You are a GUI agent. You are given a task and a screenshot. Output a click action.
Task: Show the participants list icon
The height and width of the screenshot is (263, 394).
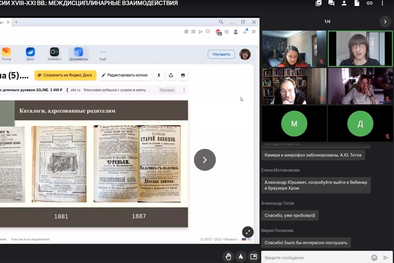coord(344,4)
